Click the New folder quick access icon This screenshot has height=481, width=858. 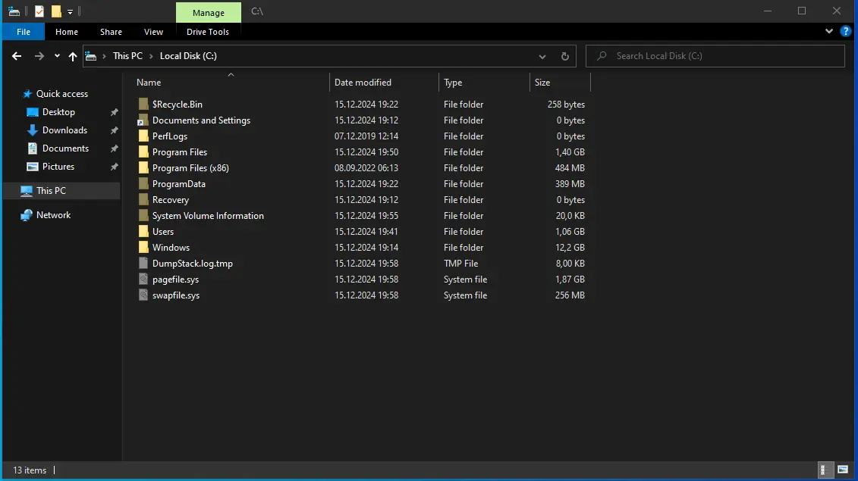(x=56, y=11)
